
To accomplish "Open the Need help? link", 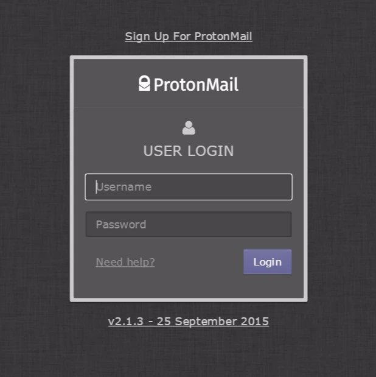I will coord(125,262).
